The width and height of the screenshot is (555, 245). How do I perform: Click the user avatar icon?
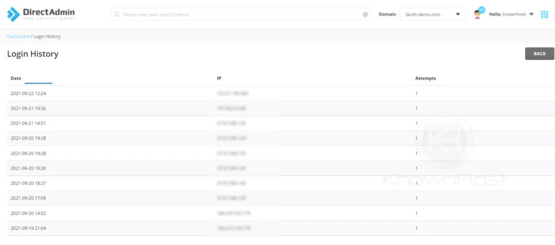coord(477,15)
